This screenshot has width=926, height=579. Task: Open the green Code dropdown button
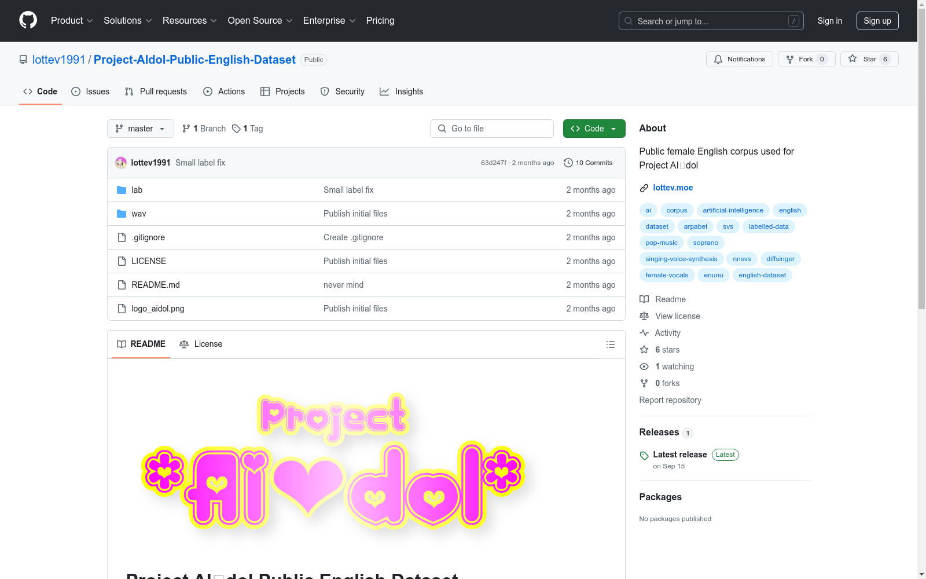pos(594,129)
